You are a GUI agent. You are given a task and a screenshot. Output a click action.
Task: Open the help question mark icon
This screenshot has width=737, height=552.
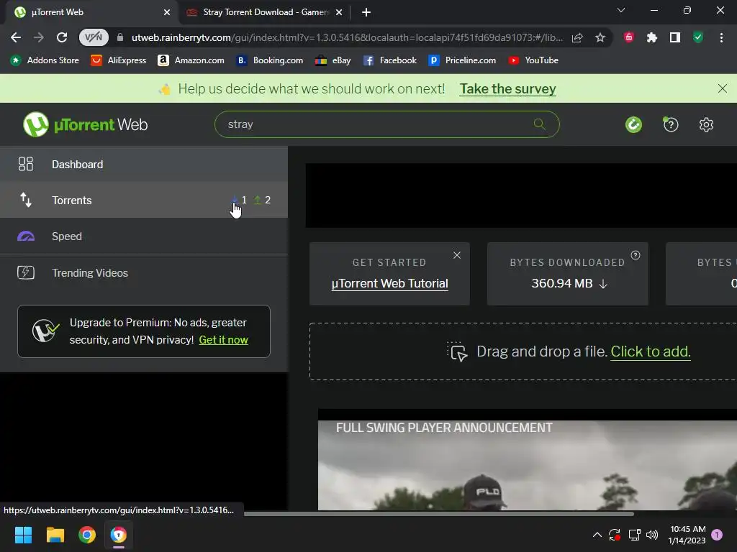pyautogui.click(x=671, y=124)
